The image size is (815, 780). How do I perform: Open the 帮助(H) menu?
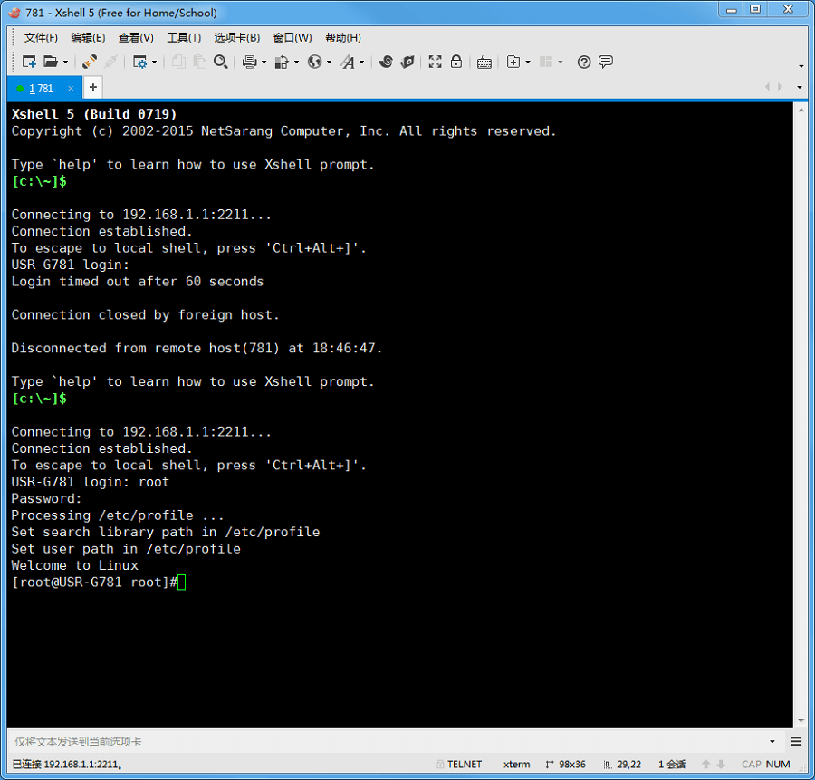[x=343, y=37]
